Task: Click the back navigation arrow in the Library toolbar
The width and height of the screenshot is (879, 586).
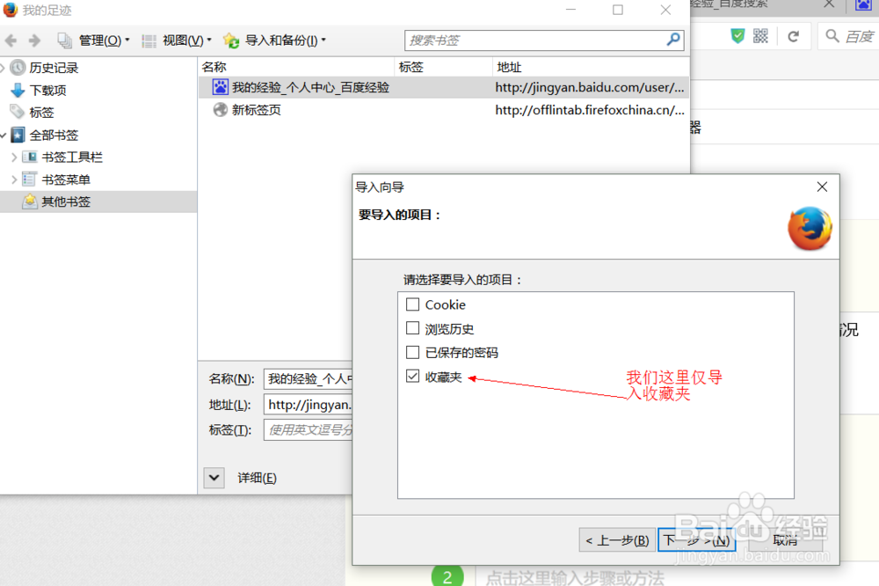Action: (x=10, y=40)
